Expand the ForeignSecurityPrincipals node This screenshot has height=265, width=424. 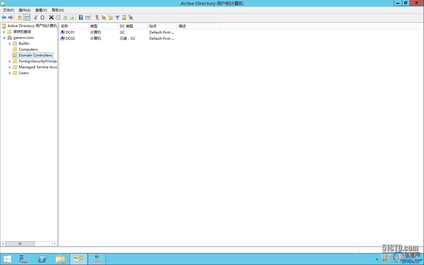pyautogui.click(x=10, y=61)
